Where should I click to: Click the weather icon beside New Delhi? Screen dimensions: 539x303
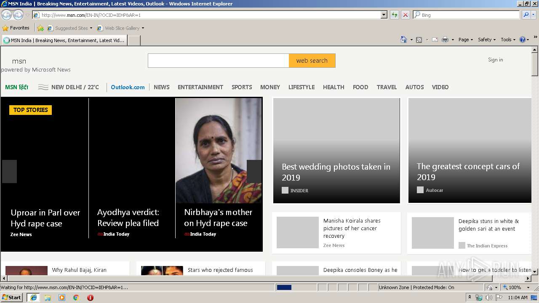coord(43,87)
